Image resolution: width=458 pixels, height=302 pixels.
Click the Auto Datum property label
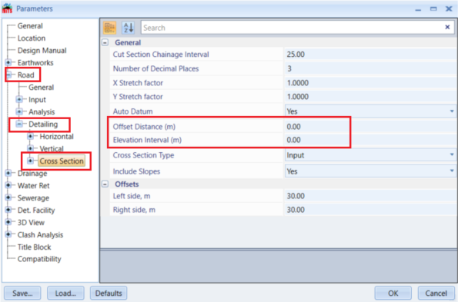(x=132, y=111)
